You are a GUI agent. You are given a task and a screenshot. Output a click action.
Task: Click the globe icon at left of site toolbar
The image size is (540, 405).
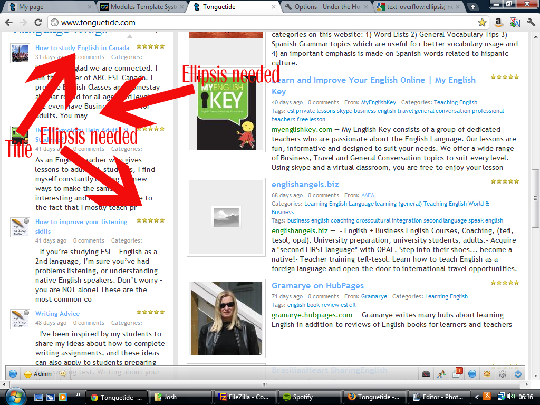[13, 374]
